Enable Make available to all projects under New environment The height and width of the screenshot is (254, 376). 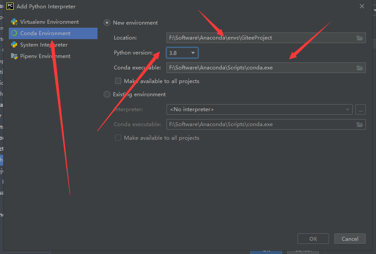pos(118,81)
